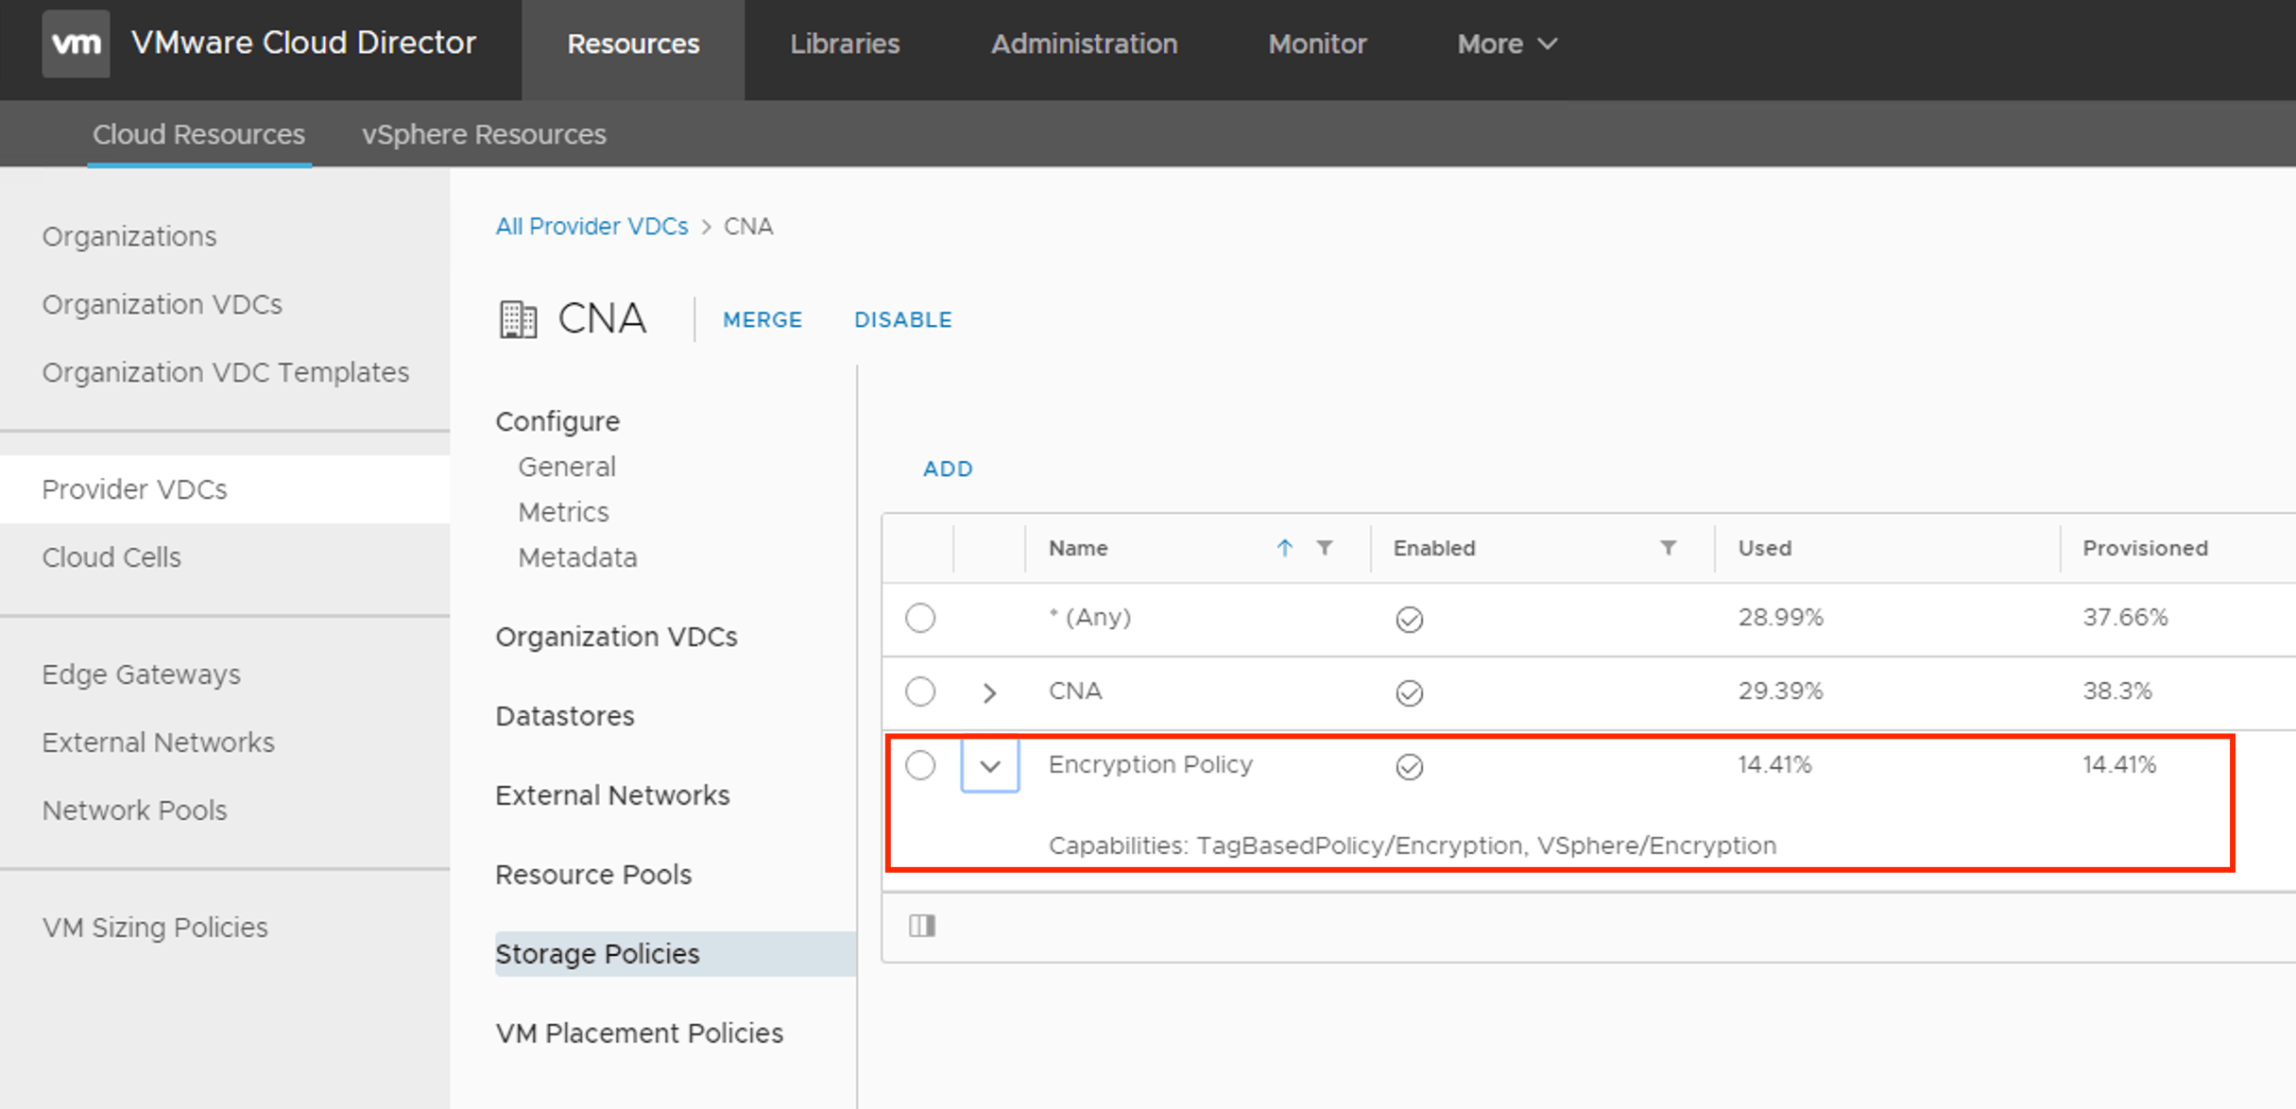
Task: Click the All Provider VDCs breadcrumb link
Action: coord(591,227)
